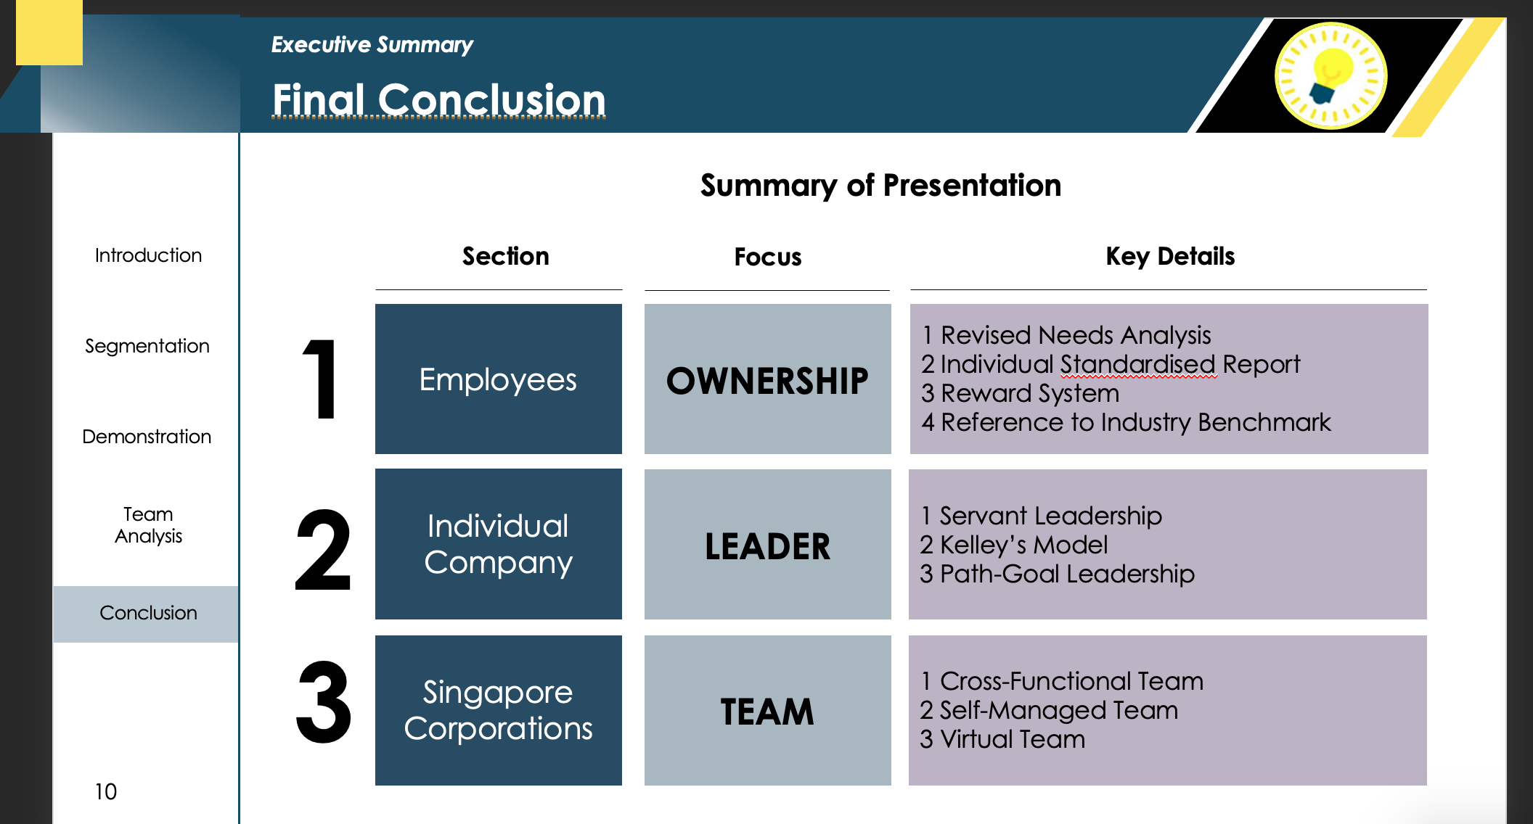
Task: Select the Individual Company section box
Action: pos(498,544)
